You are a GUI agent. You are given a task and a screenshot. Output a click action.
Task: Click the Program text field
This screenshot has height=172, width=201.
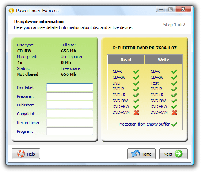tap(70, 131)
